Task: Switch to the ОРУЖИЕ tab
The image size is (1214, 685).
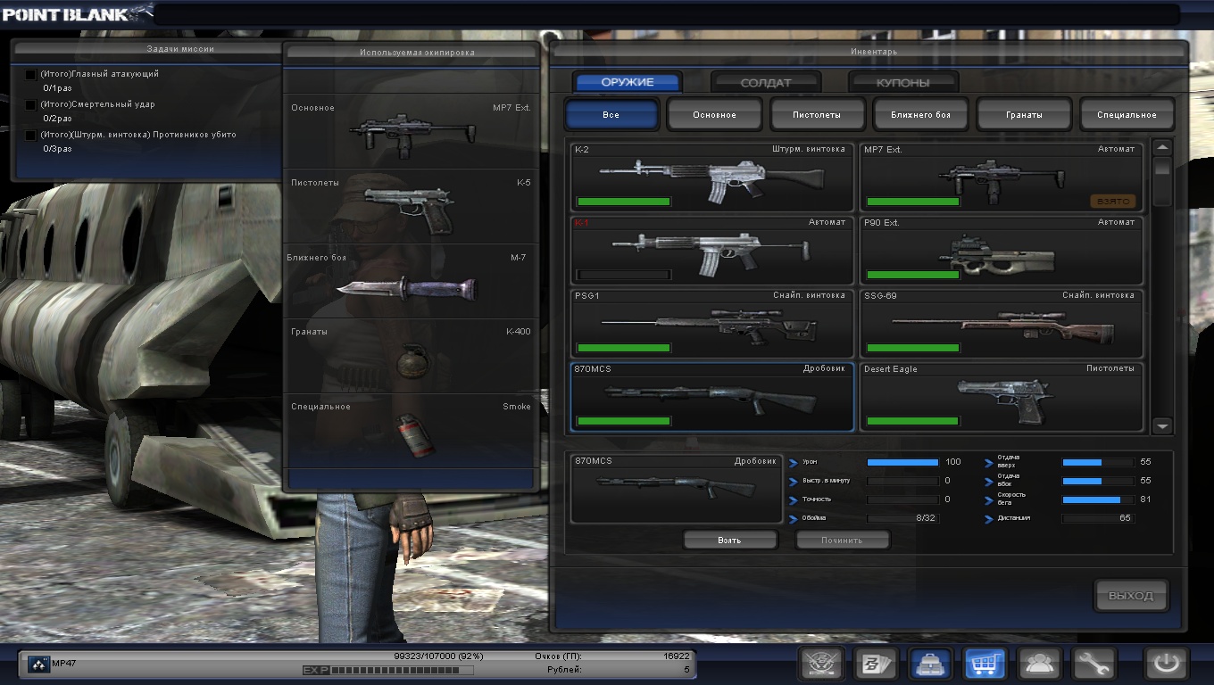Action: 628,82
